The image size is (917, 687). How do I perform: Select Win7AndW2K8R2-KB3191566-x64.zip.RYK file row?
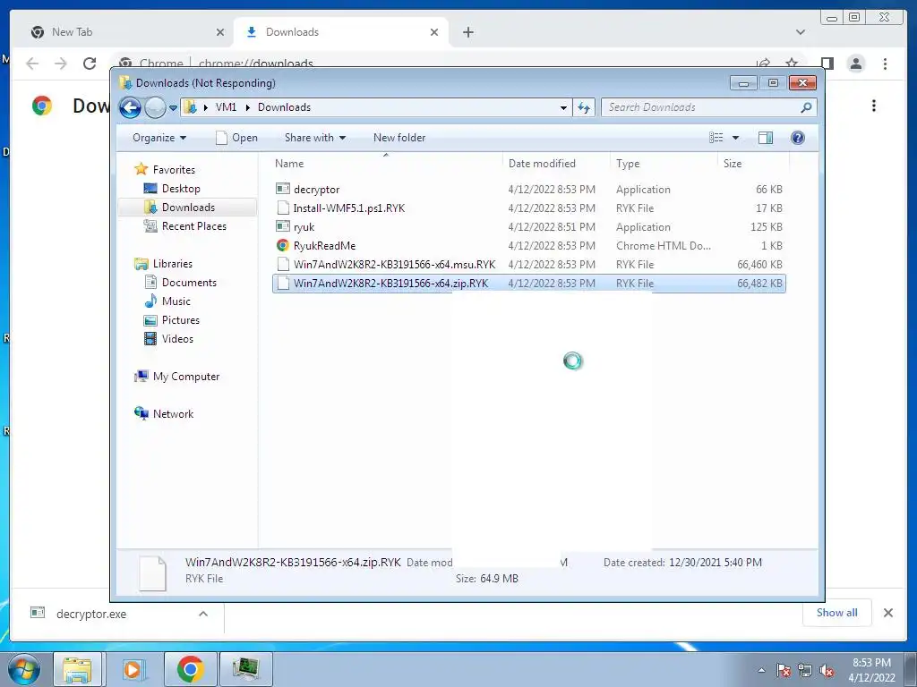pyautogui.click(x=528, y=284)
